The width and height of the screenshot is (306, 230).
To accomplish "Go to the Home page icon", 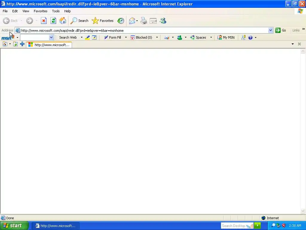I will (63, 21).
